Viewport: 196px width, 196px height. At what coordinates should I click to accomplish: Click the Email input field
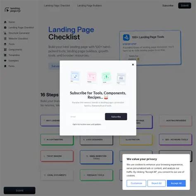(87, 117)
